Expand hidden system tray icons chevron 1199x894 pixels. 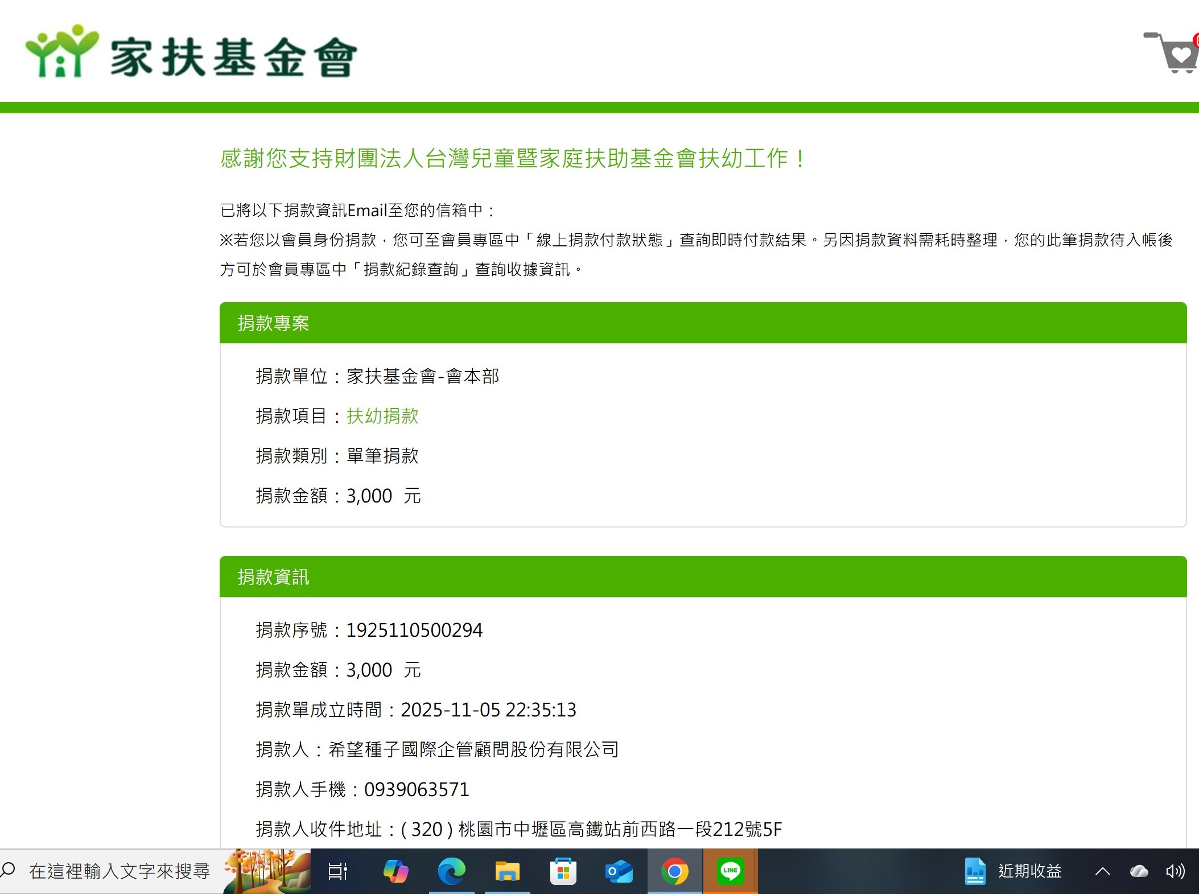pyautogui.click(x=1102, y=871)
